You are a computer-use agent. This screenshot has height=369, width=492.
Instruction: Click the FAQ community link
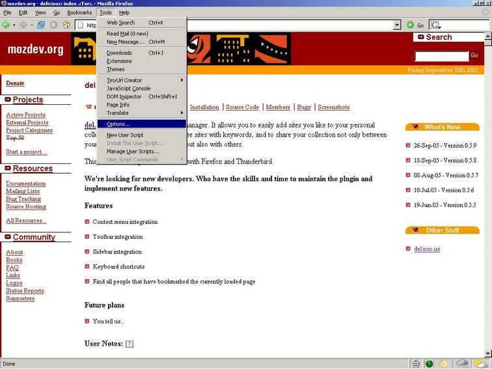pyautogui.click(x=12, y=267)
